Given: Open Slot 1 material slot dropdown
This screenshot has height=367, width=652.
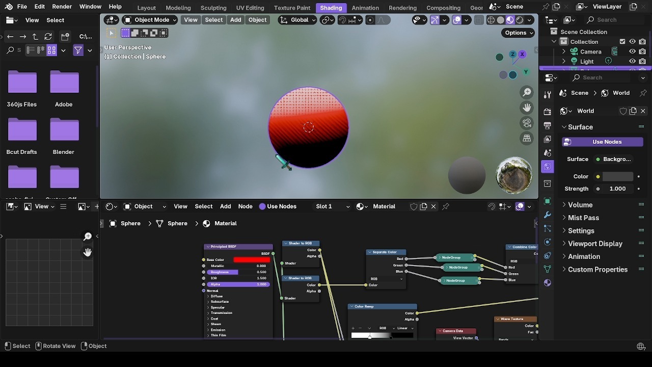Looking at the screenshot, I should pos(332,206).
